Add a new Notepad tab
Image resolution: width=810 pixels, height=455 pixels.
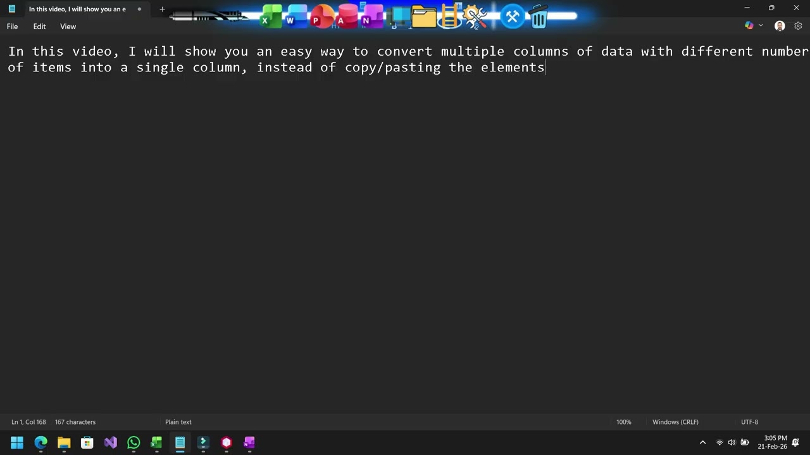162,9
